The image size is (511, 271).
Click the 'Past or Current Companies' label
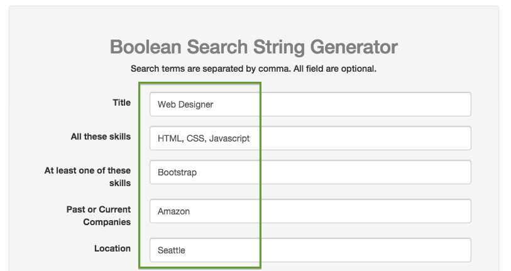[99, 216]
